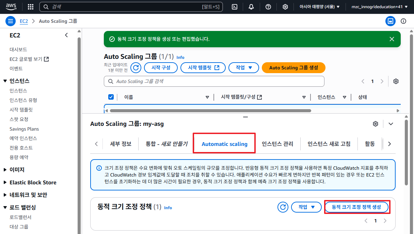The image size is (414, 234).
Task: Collapse the my-asg detail panel chevron
Action: 391,124
